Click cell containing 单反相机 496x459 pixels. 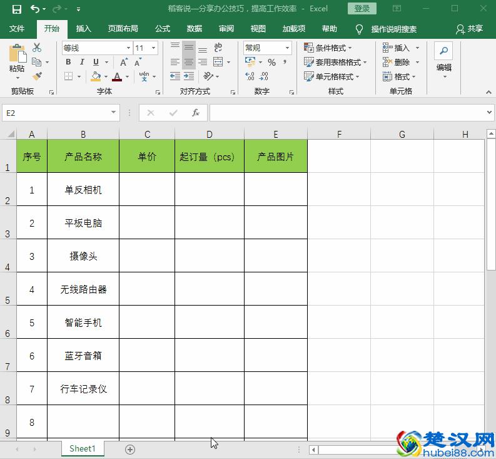83,190
